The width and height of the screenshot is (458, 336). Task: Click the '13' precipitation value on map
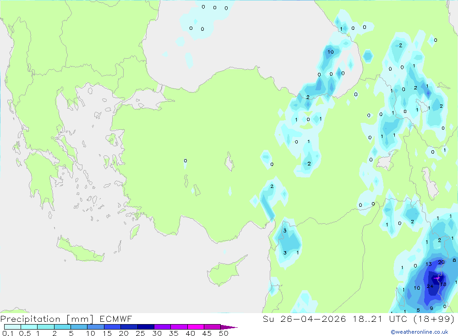429,264
